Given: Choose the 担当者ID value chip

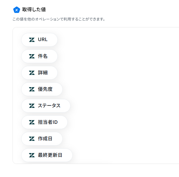Looking at the screenshot, I should 44,122.
